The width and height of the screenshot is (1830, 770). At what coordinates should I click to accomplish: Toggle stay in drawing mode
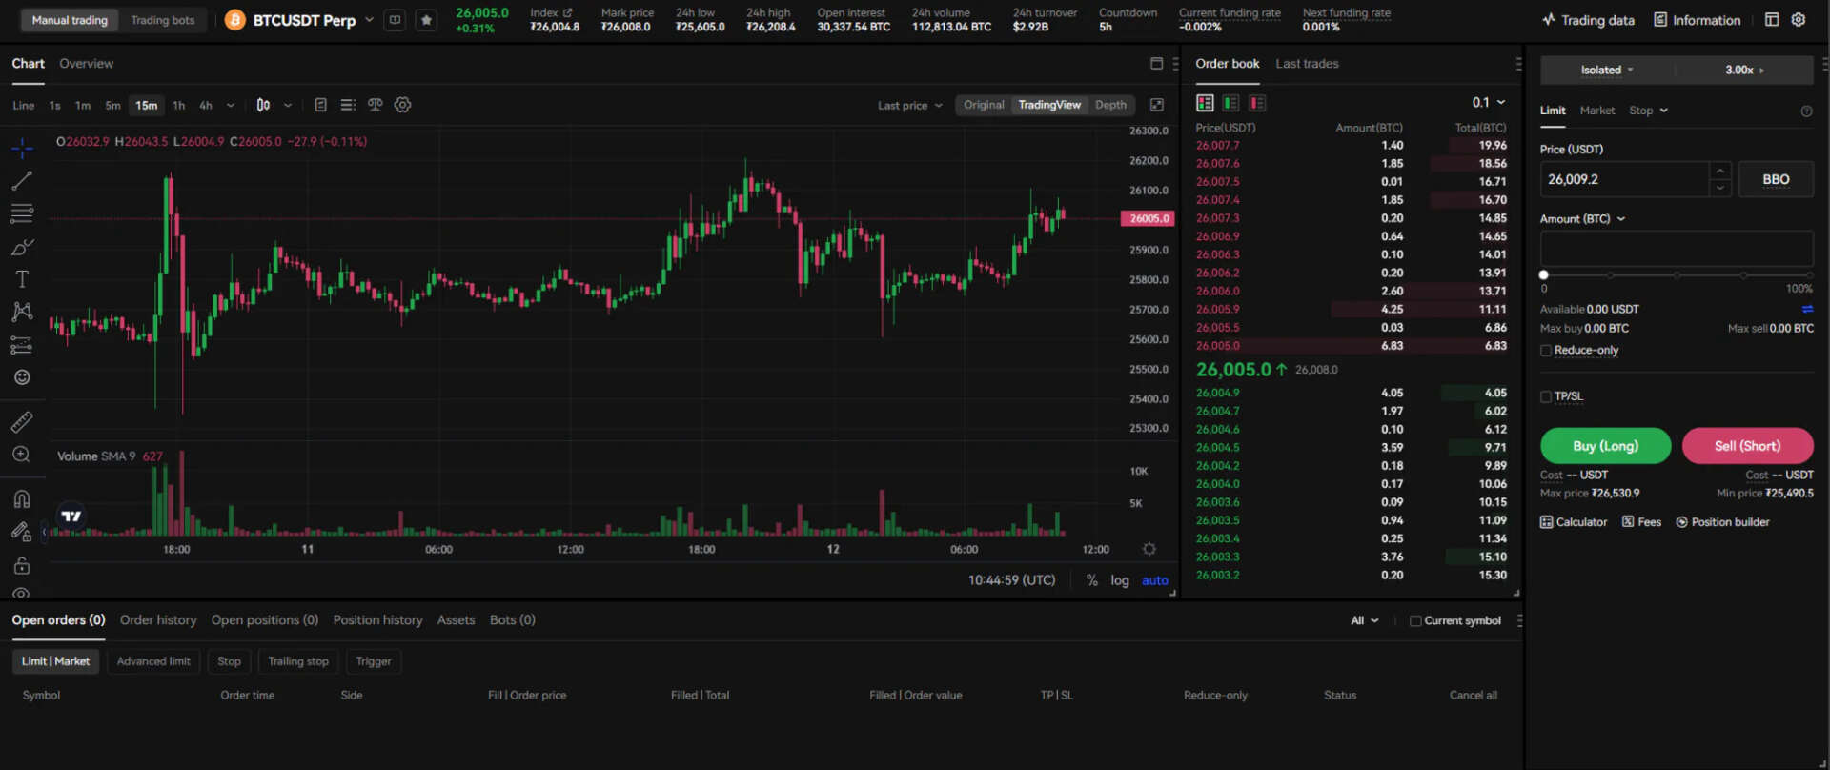tap(22, 532)
